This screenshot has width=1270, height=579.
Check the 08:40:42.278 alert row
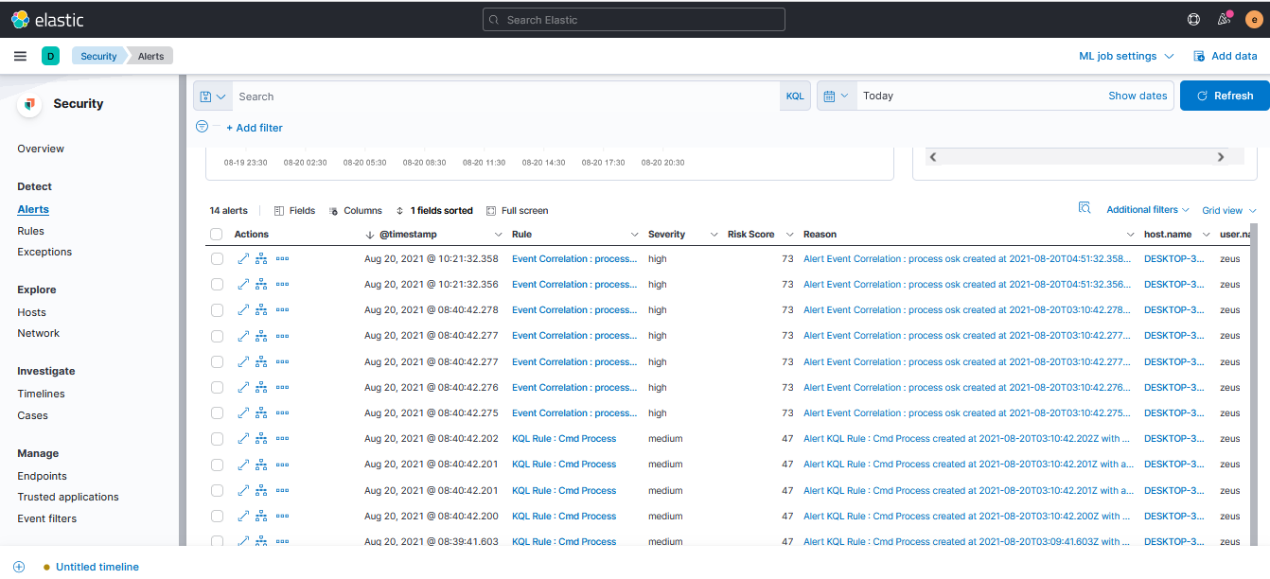pos(217,309)
